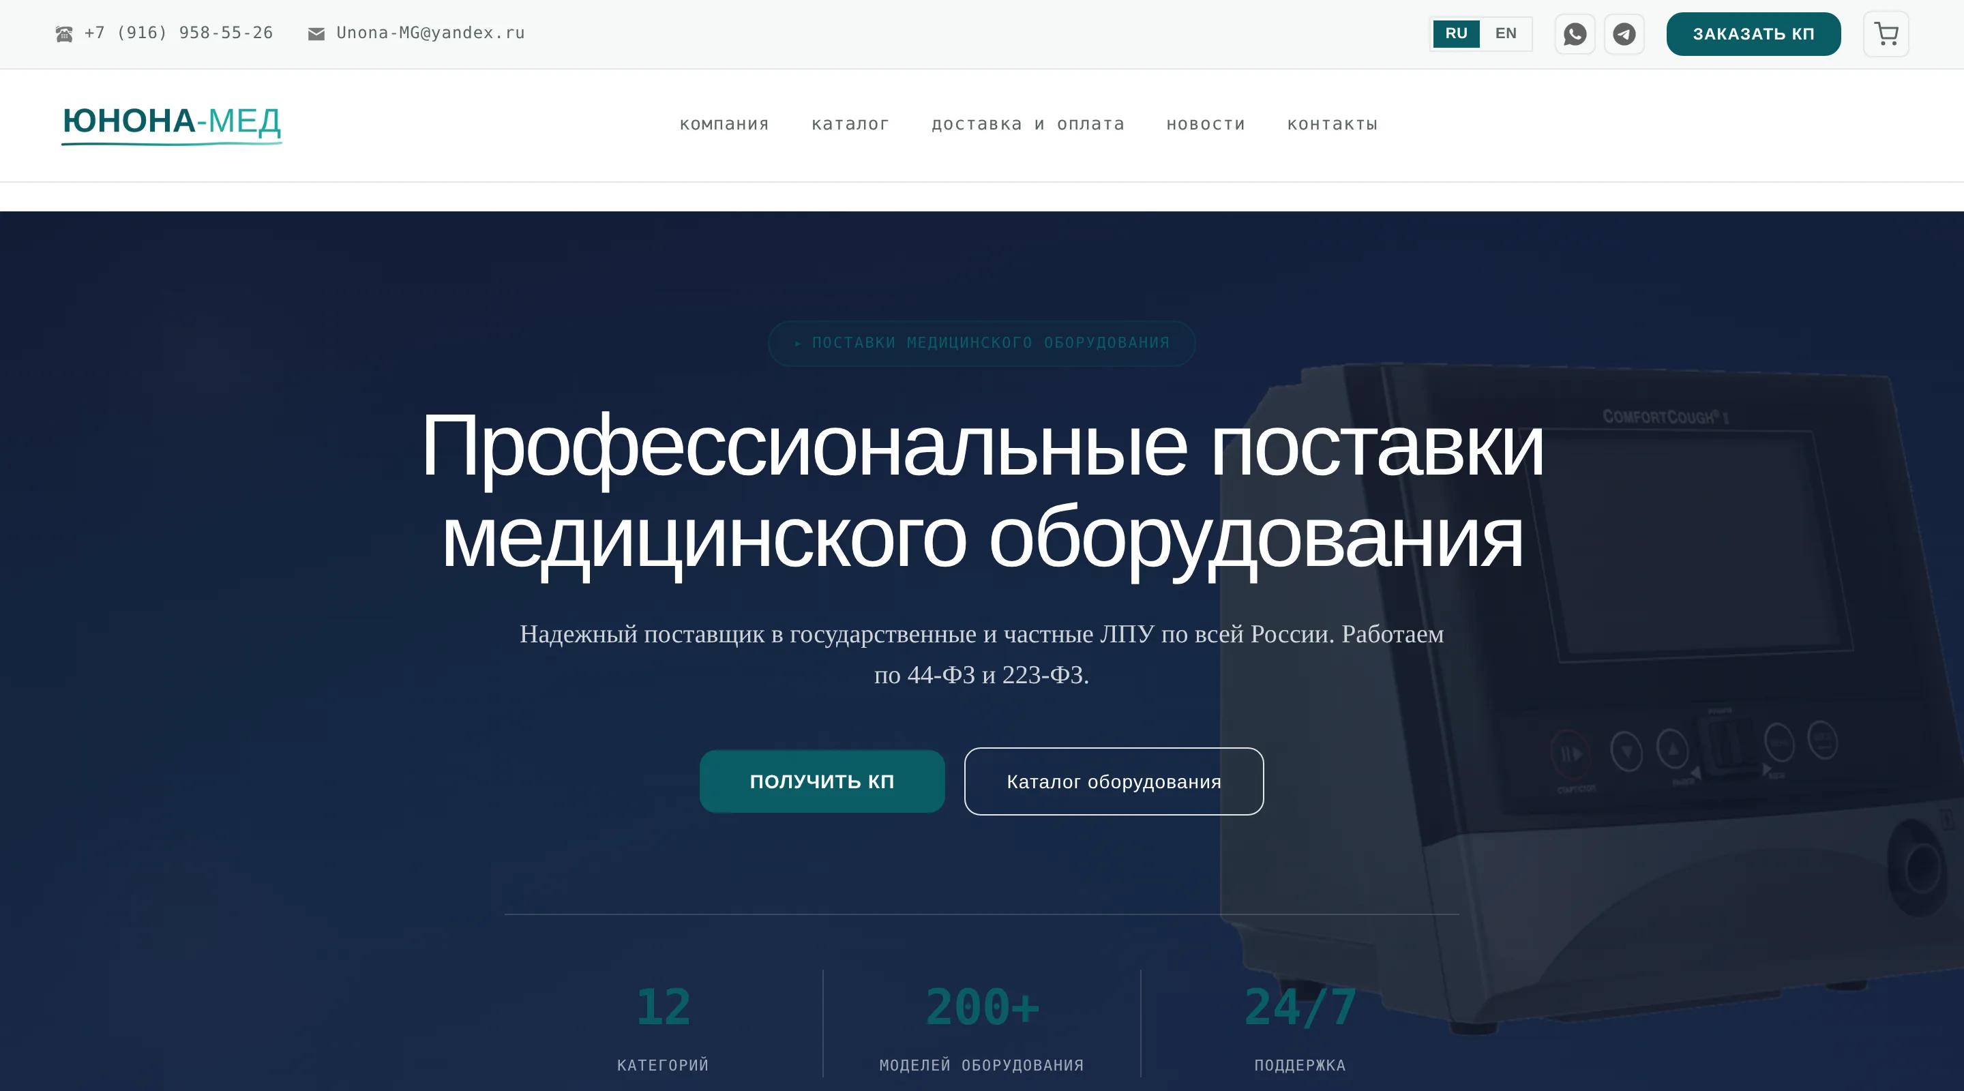This screenshot has width=1964, height=1091.
Task: Open the WhatsApp chat icon
Action: click(1575, 34)
